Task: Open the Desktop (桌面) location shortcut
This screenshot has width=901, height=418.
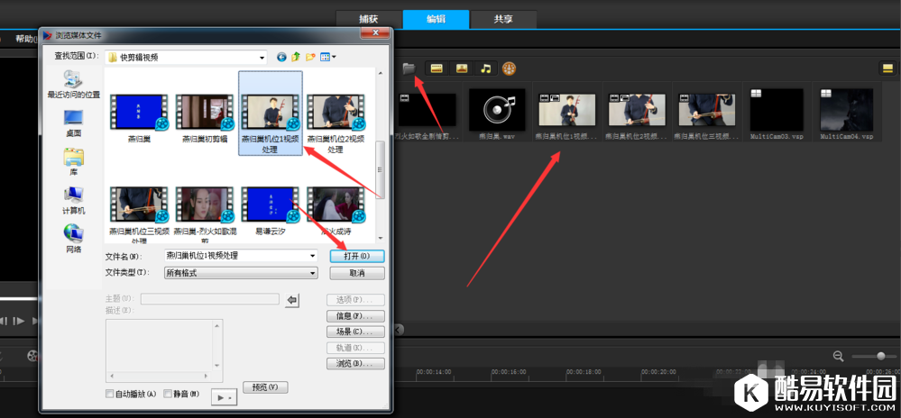Action: pos(73,122)
